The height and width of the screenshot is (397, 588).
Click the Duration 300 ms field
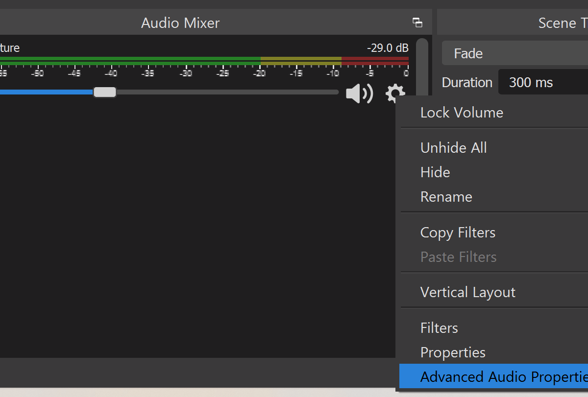[544, 82]
